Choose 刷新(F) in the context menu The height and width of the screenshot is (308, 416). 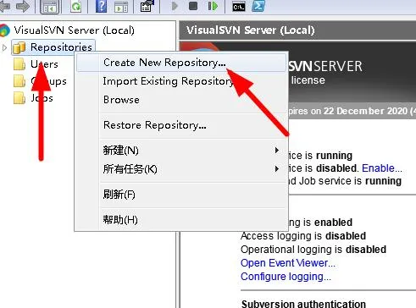181,195
